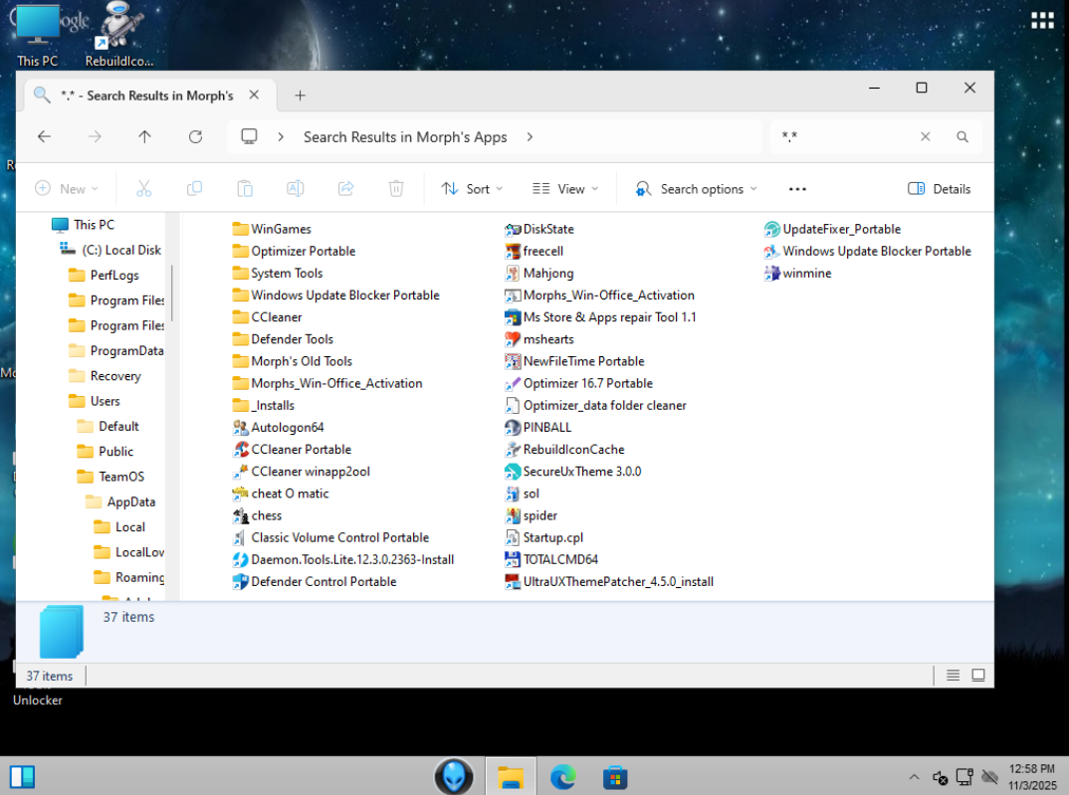Select the Search Results tab
1069x795 pixels.
pos(146,96)
